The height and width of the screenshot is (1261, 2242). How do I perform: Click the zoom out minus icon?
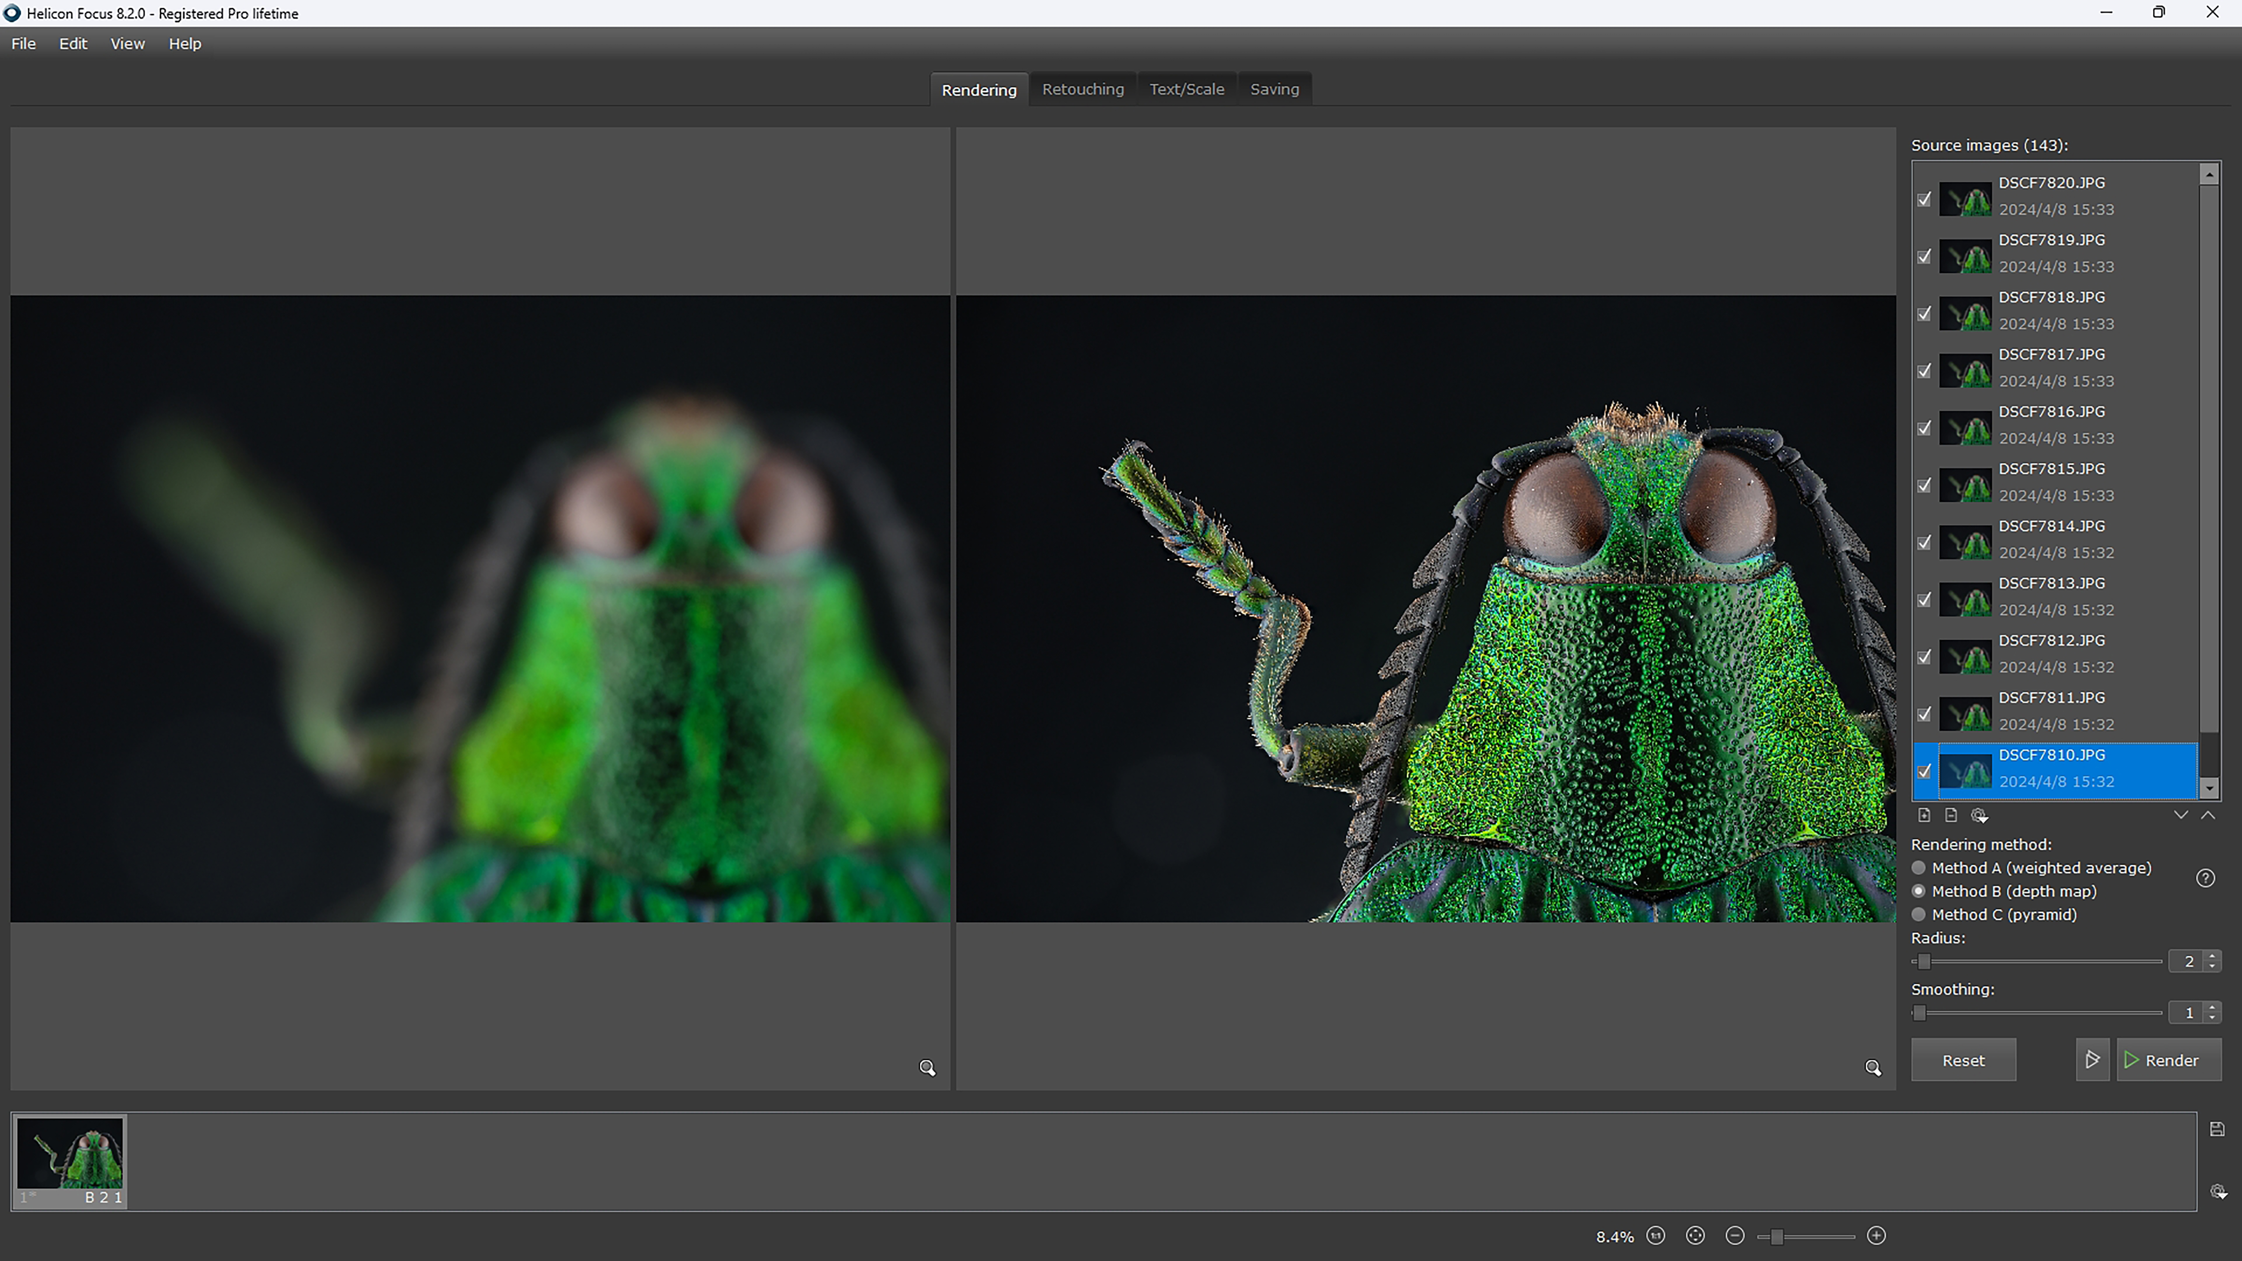click(x=1734, y=1236)
